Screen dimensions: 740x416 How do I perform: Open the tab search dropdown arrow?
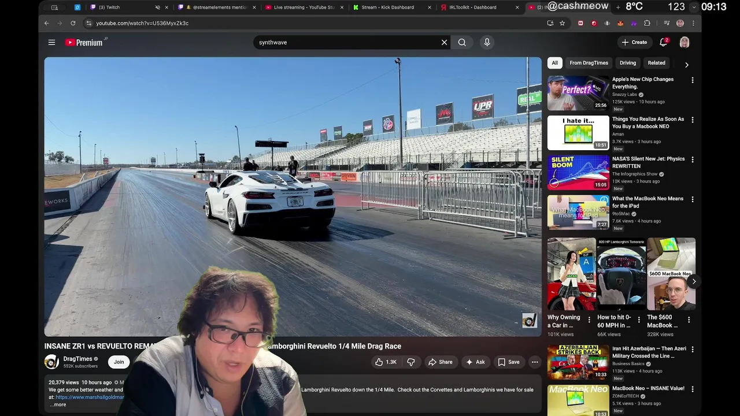694,7
